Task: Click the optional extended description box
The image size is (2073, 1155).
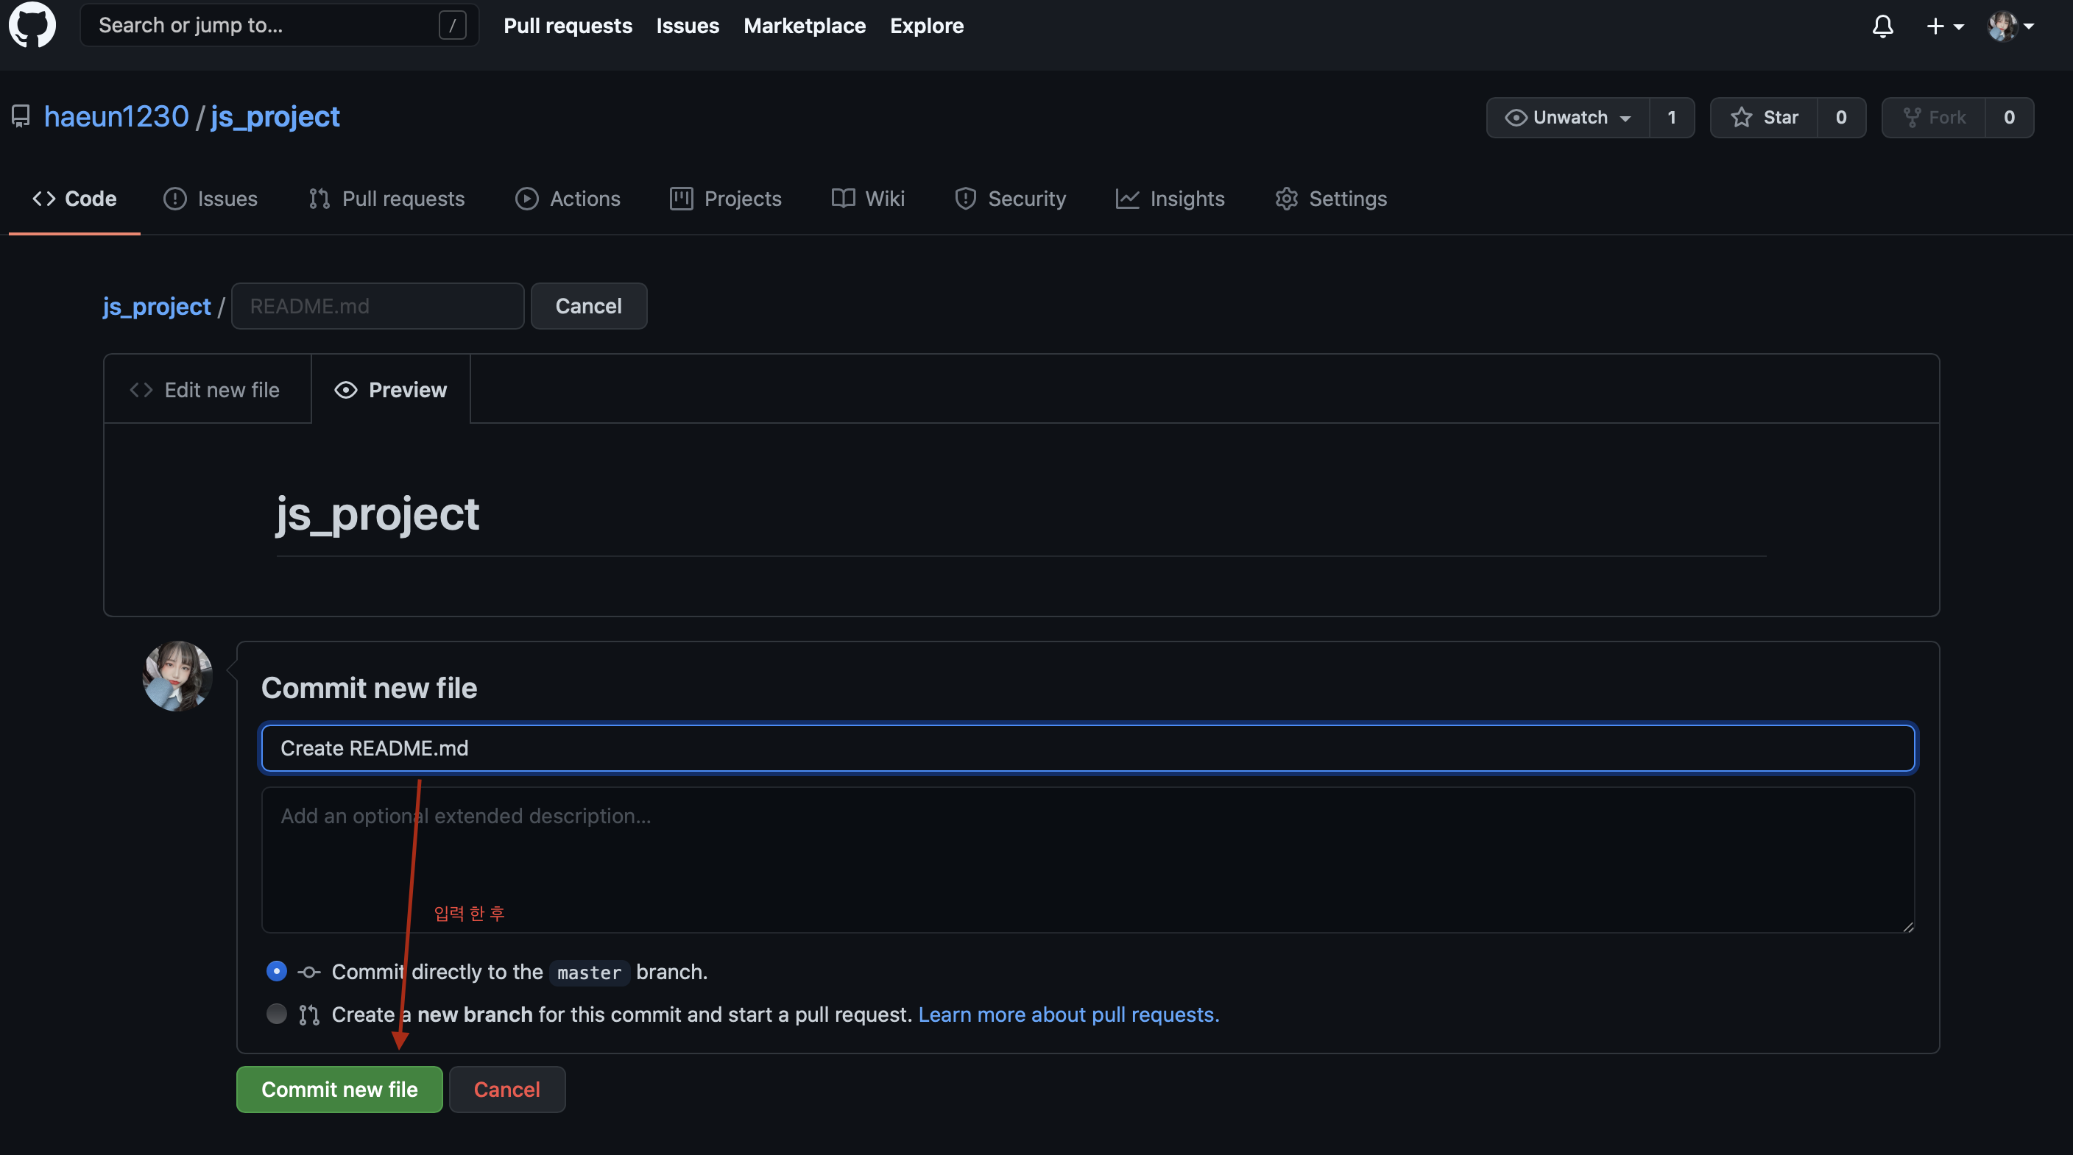Action: (x=1088, y=860)
